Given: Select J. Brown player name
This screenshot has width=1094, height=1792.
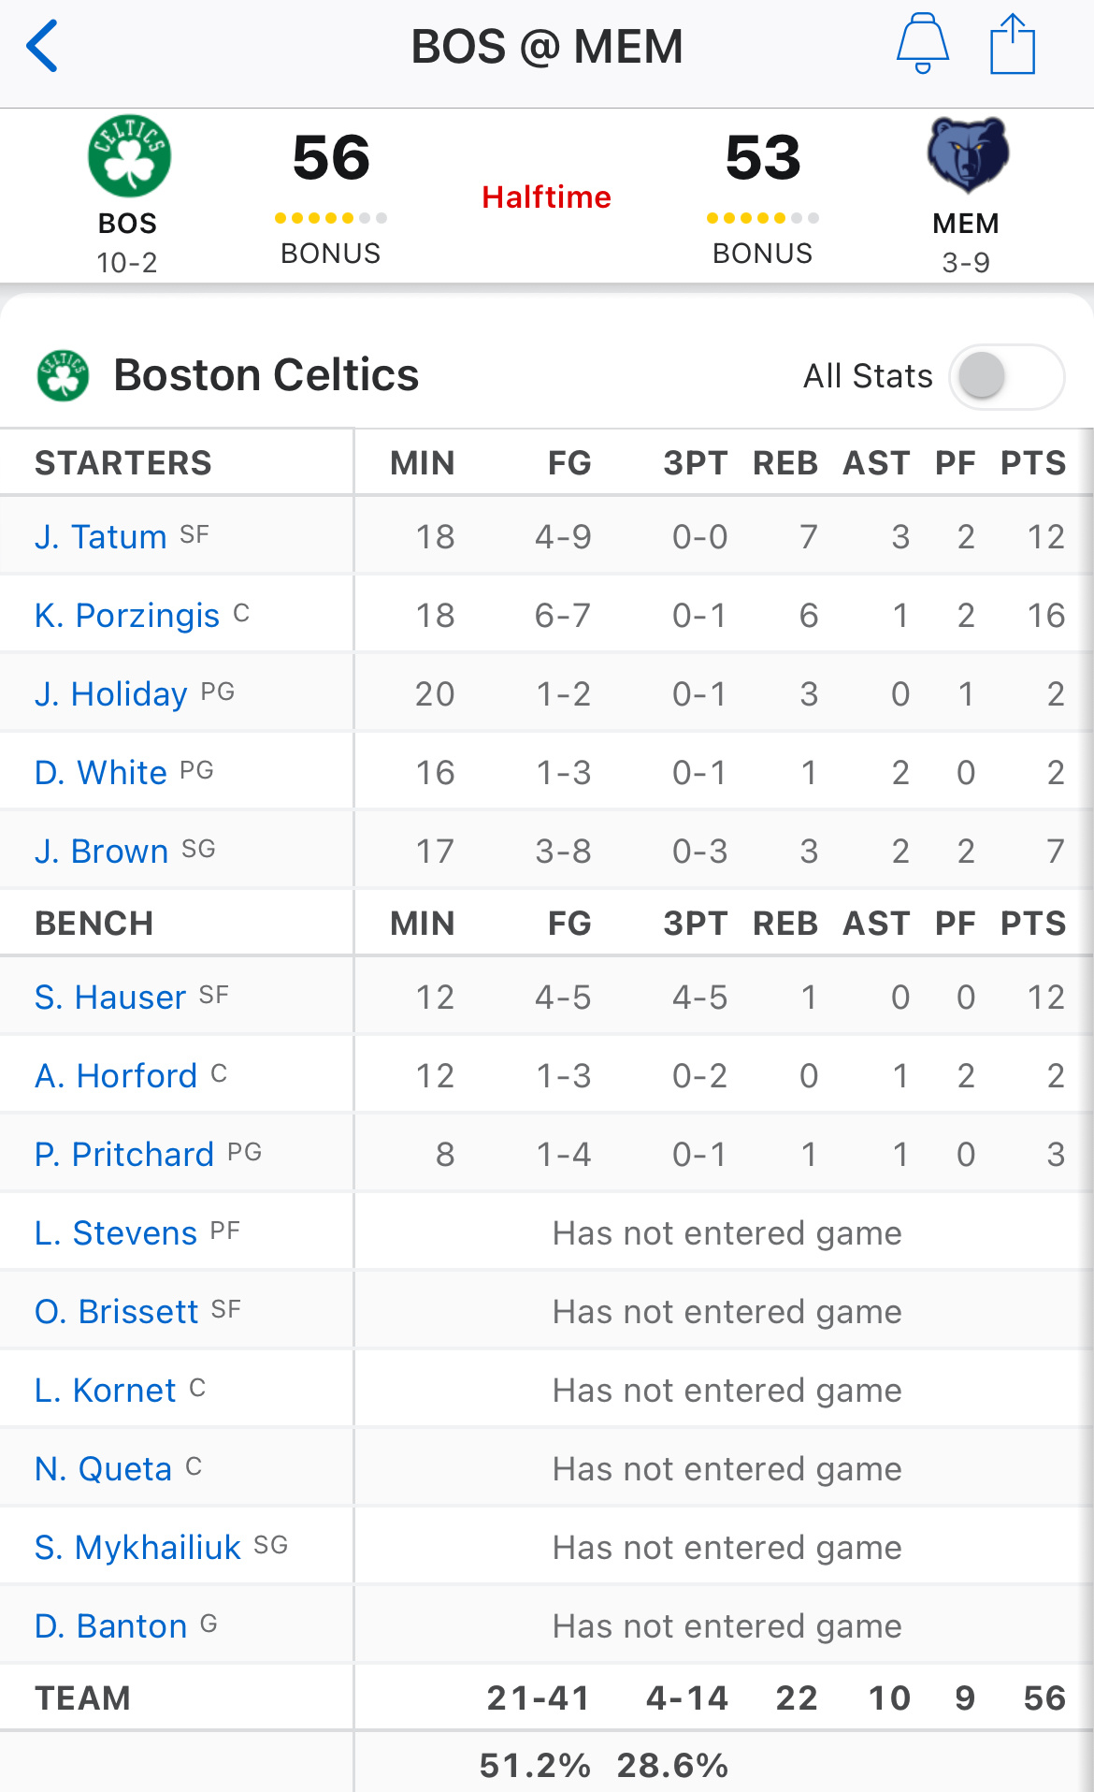Looking at the screenshot, I should pos(102,852).
